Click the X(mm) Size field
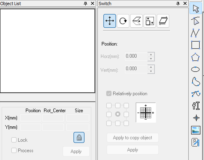The image size is (204, 160). point(78,118)
